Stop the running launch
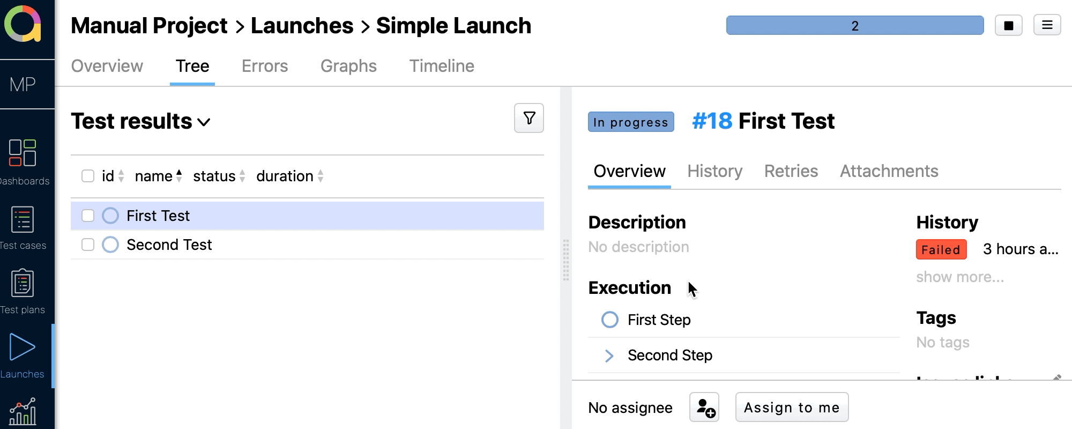Screen dimensions: 1072x429 [1008, 25]
